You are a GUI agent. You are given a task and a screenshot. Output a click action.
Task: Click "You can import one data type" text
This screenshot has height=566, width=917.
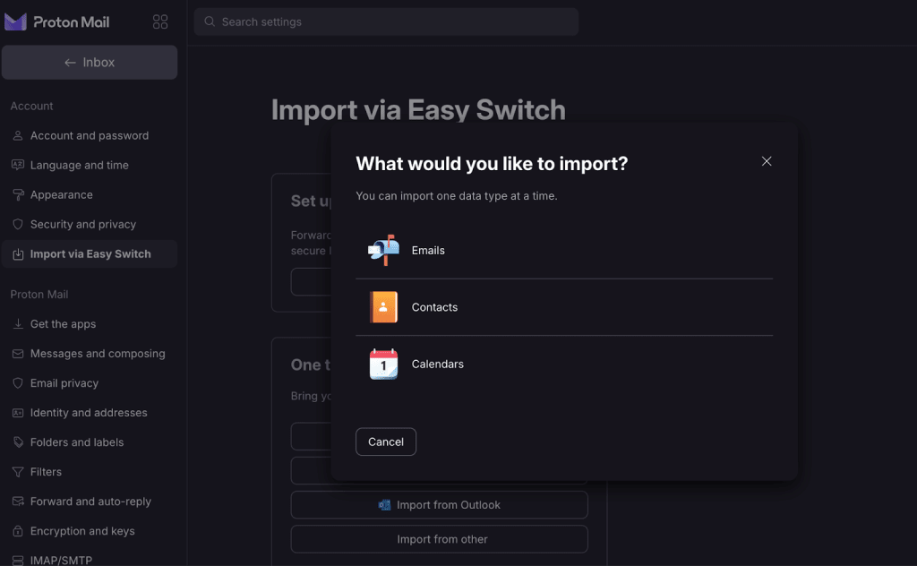tap(456, 196)
